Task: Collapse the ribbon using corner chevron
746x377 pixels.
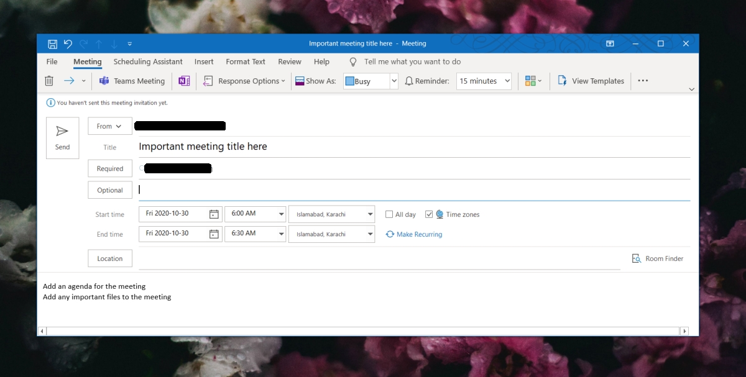Action: (x=691, y=89)
